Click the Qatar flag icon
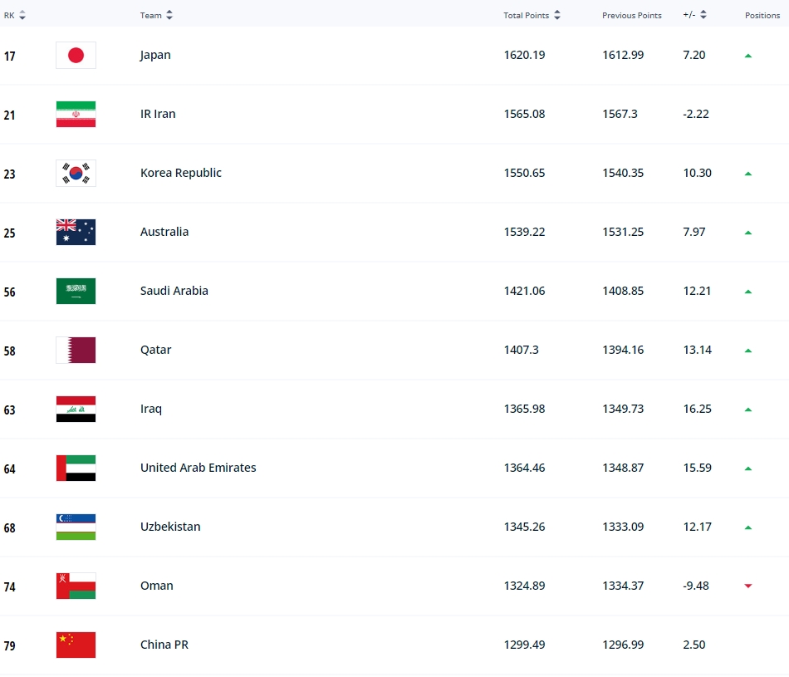 pyautogui.click(x=76, y=350)
